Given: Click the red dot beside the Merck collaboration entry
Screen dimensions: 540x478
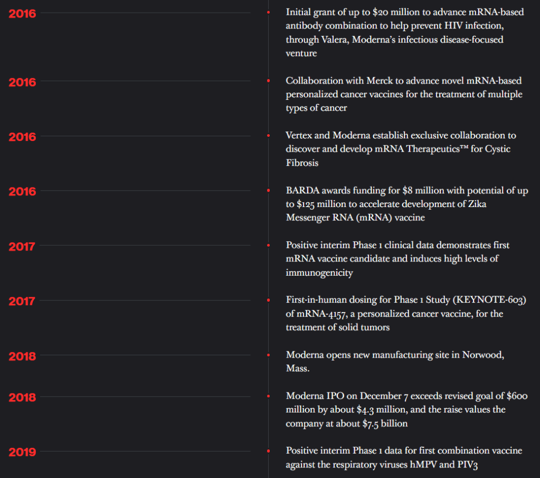Looking at the screenshot, I should pos(269,80).
